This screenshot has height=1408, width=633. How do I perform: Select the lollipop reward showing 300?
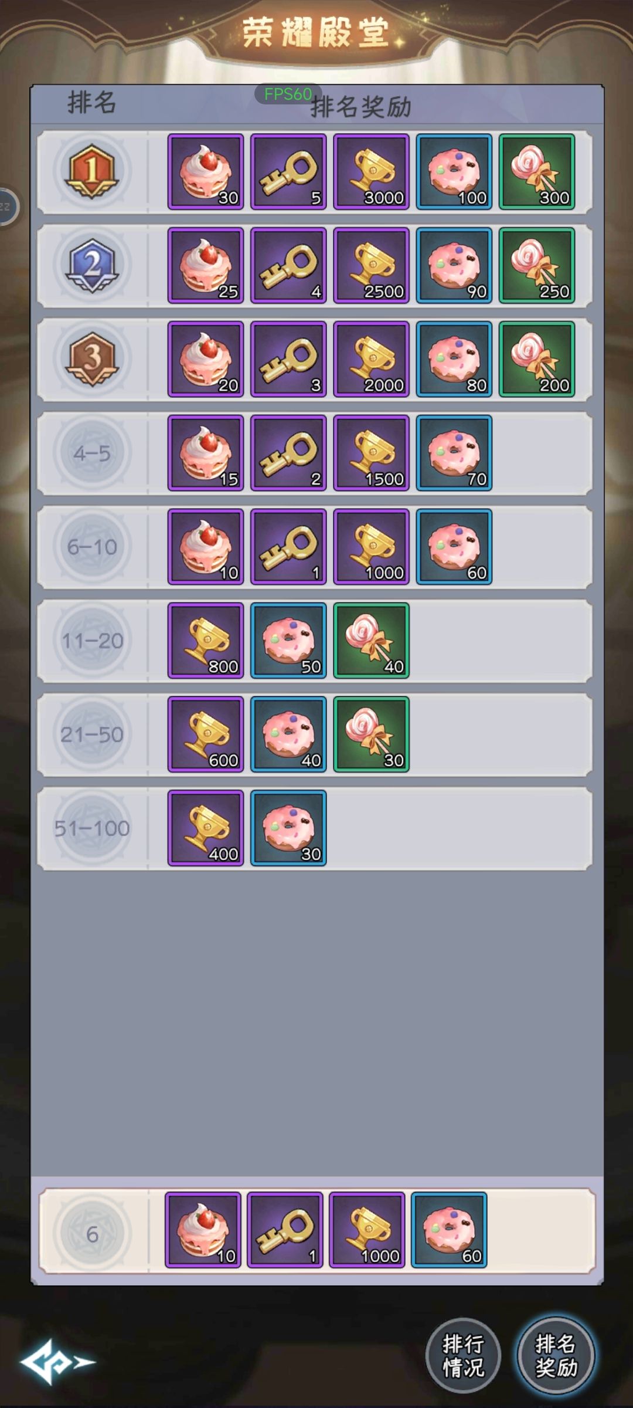[537, 172]
